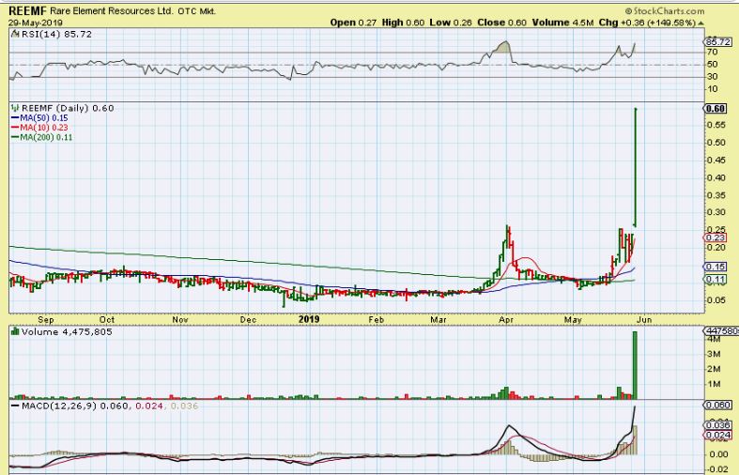Image resolution: width=739 pixels, height=475 pixels.
Task: Click the Dec month label on time axis
Action: click(248, 319)
